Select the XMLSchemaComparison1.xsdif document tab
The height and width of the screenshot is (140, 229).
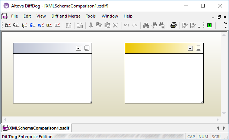pyautogui.click(x=36, y=128)
